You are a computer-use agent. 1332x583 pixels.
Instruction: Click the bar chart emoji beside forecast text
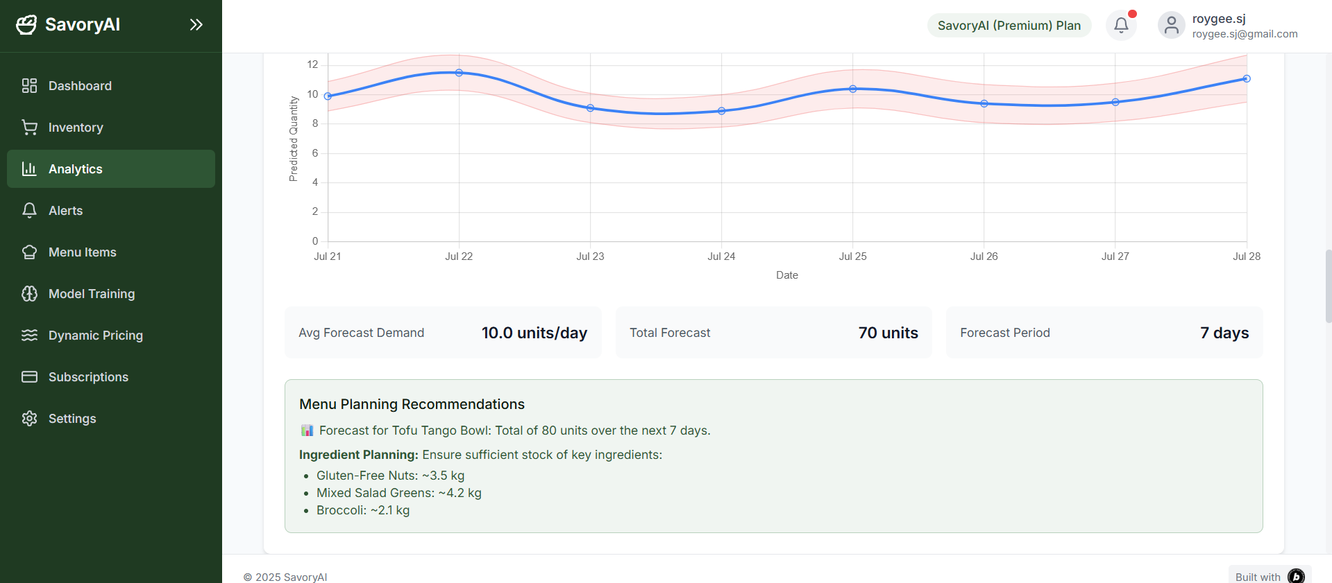(307, 430)
